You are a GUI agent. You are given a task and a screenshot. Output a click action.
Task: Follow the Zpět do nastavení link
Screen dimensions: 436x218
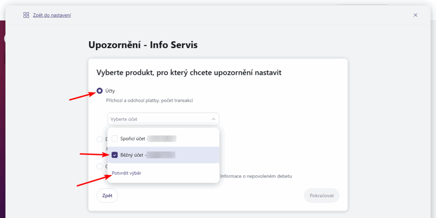(52, 15)
